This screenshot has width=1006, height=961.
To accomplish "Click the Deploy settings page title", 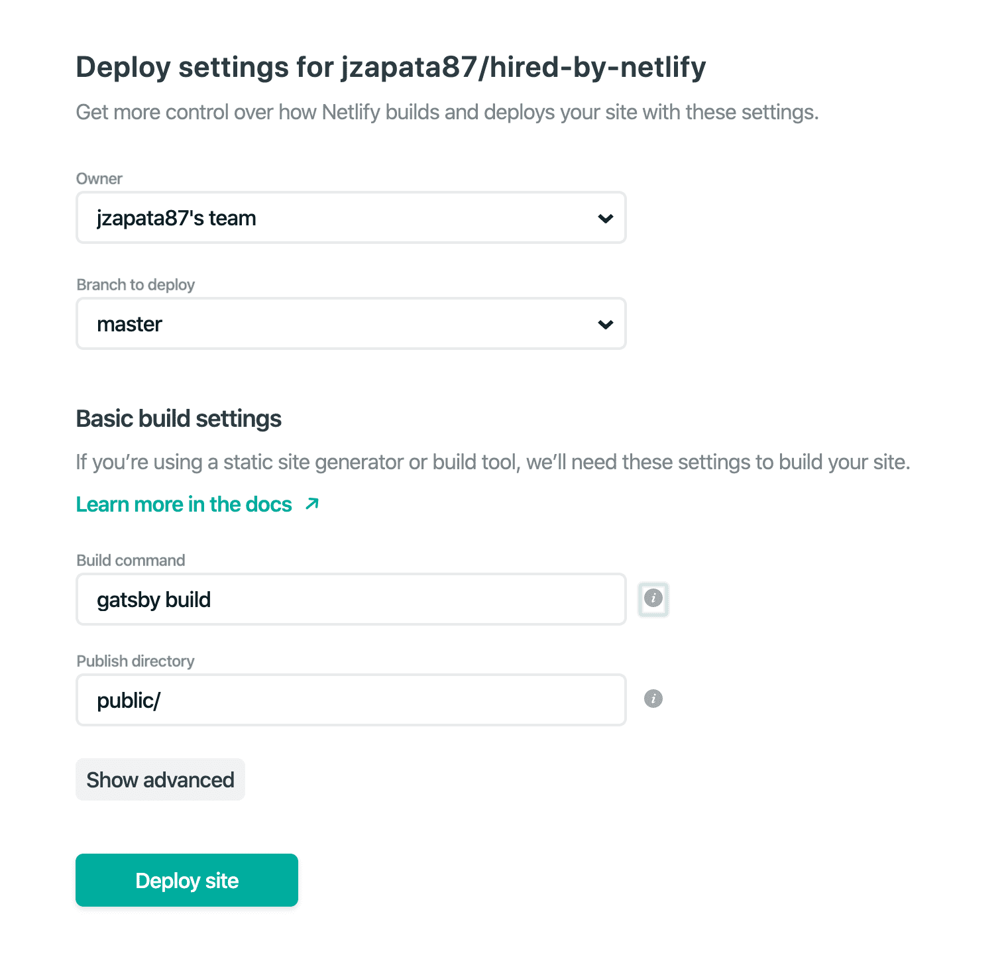I will click(391, 68).
